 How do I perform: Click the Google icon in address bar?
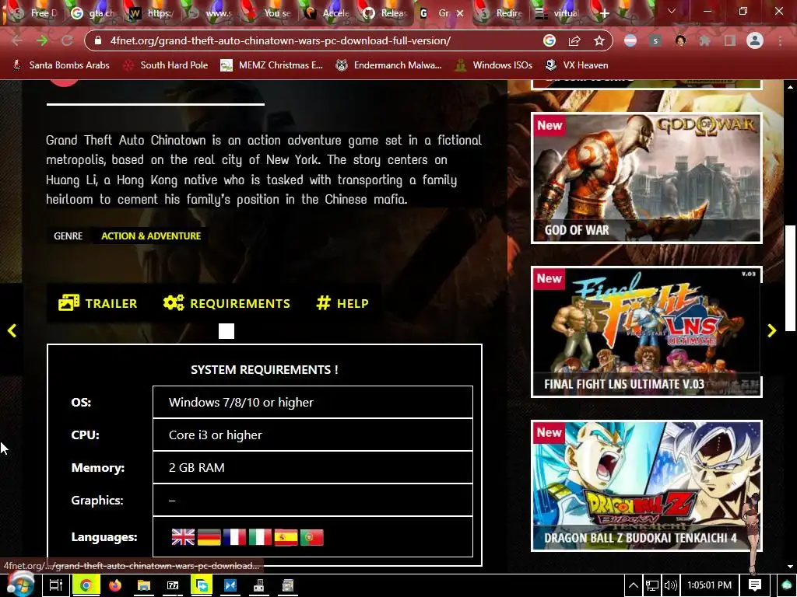pos(549,40)
